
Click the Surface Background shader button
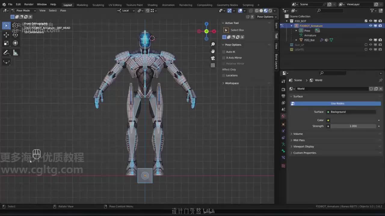(351, 112)
